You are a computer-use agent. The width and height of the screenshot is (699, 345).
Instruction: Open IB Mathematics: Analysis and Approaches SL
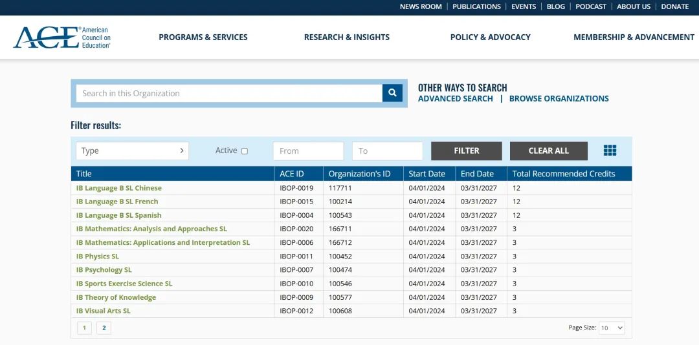[151, 229]
